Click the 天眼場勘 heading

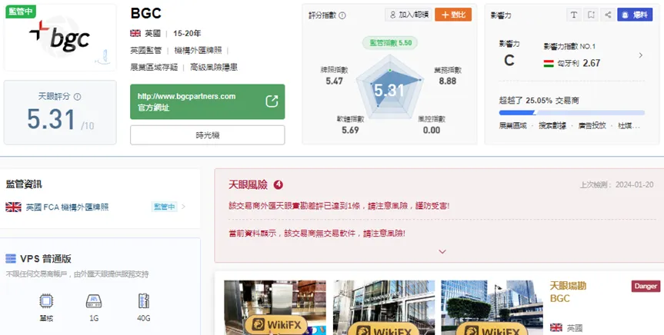pyautogui.click(x=568, y=286)
